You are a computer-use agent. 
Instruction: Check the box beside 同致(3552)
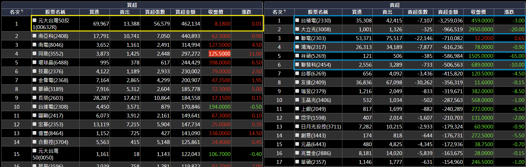34,53
